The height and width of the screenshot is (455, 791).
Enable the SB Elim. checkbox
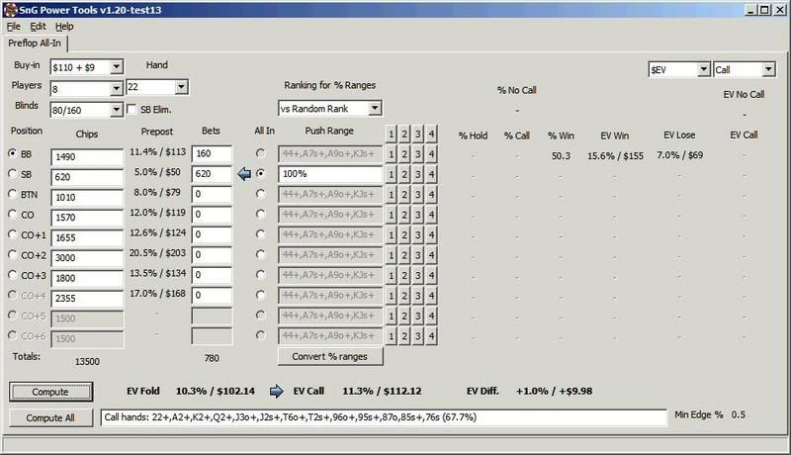pos(132,109)
